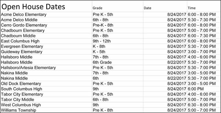221x113 pixels.
Task: Select the 9th - 12th grade cell
Action: coord(118,41)
